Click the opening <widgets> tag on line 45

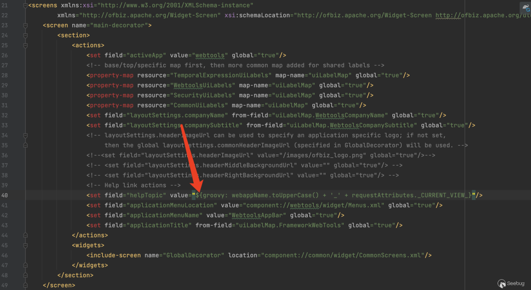tap(88, 245)
